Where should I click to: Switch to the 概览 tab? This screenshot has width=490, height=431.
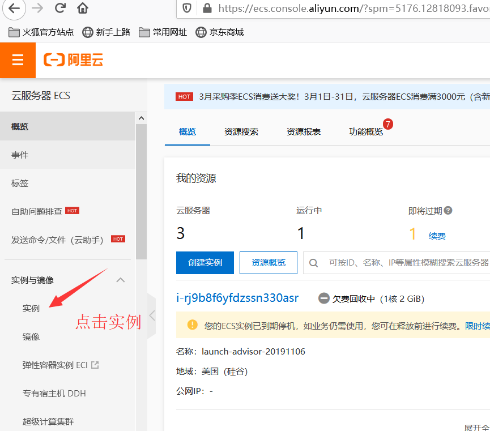(x=187, y=131)
